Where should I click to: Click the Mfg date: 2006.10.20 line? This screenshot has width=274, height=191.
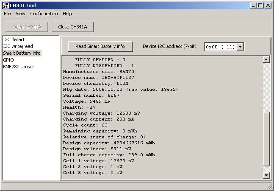pyautogui.click(x=121, y=90)
